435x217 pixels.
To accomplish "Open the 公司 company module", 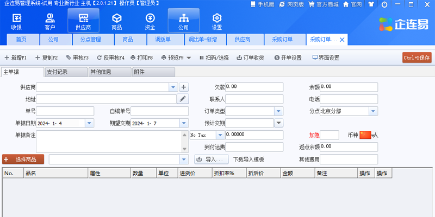I will [x=183, y=21].
